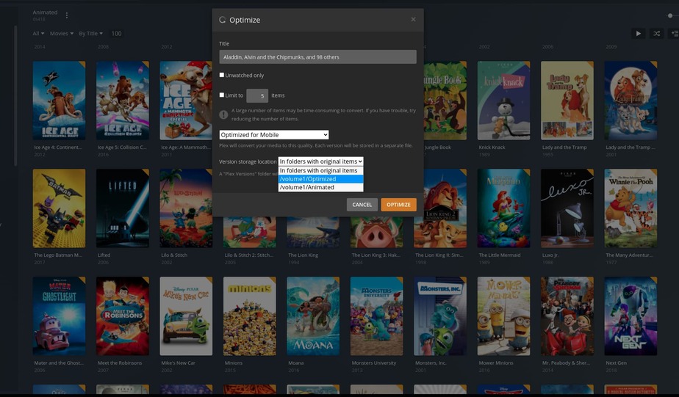The width and height of the screenshot is (679, 397).
Task: Select the /volume1/Optimized option
Action: pos(320,178)
